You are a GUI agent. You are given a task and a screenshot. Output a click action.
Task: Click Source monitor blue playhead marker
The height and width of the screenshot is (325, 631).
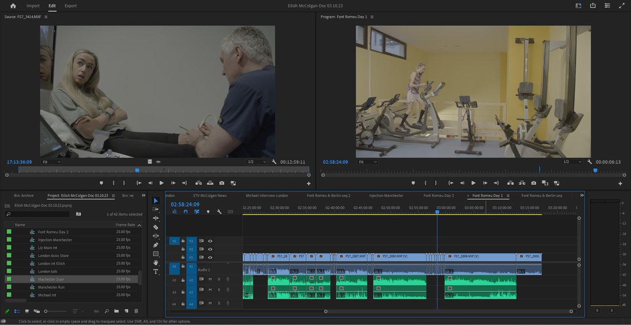(x=137, y=170)
